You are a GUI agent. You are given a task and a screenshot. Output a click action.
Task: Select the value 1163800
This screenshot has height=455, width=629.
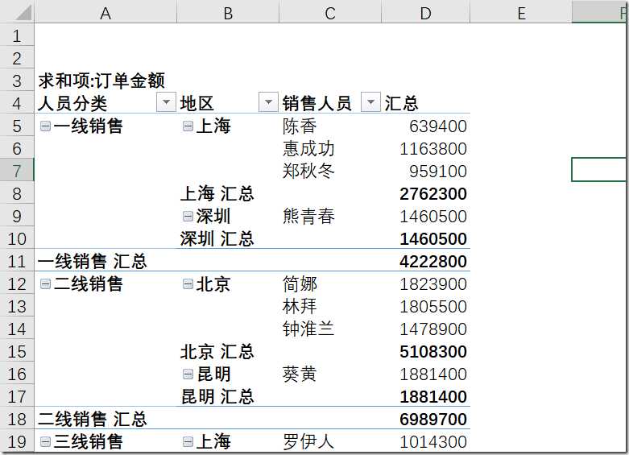pyautogui.click(x=433, y=149)
